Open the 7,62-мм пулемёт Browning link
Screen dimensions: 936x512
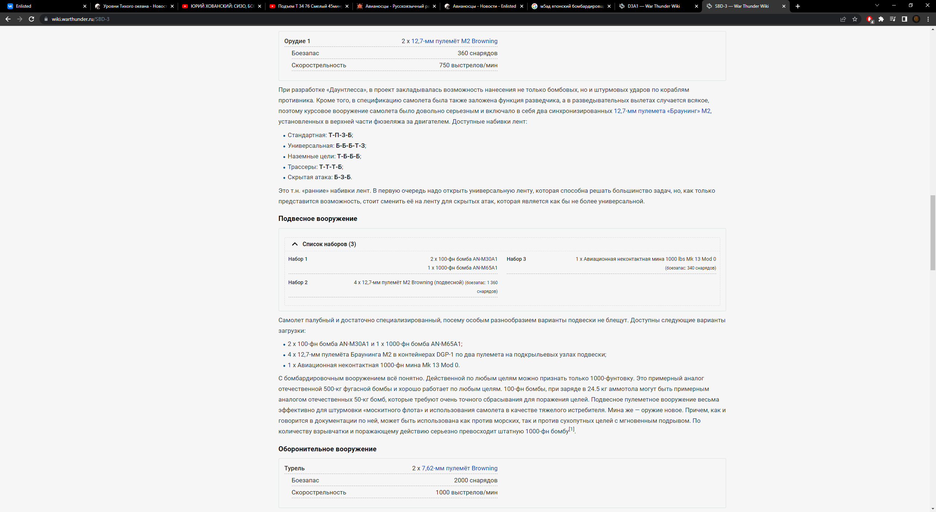point(459,468)
